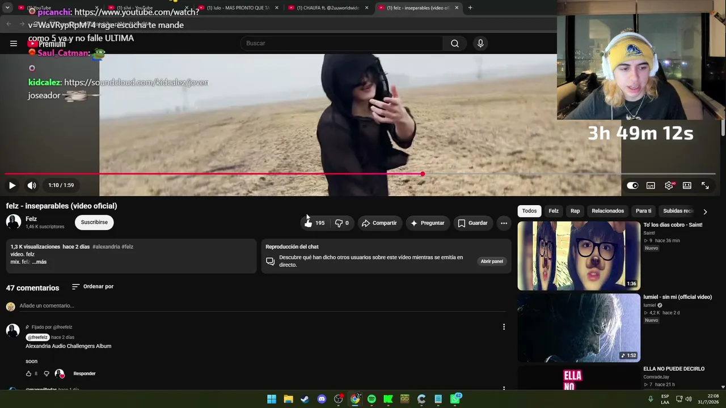
Task: Open the Kick app from the taskbar
Action: click(x=388, y=399)
